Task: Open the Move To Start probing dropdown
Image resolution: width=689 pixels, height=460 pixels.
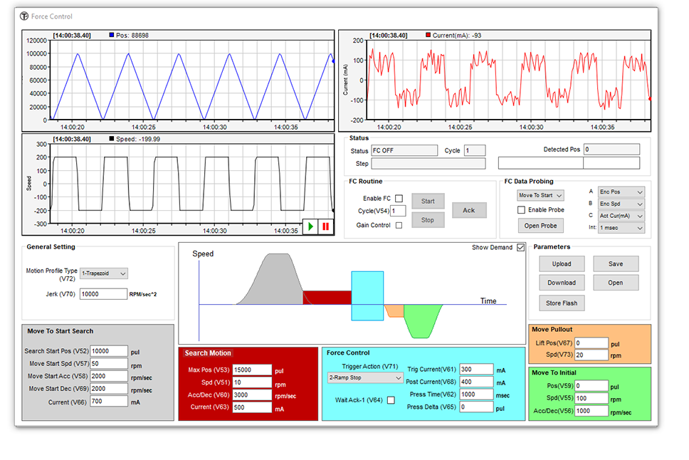Action: tap(540, 195)
